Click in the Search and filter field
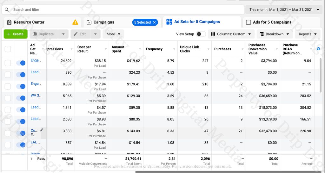Image resolution: width=325 pixels, height=173 pixels. 123,10
